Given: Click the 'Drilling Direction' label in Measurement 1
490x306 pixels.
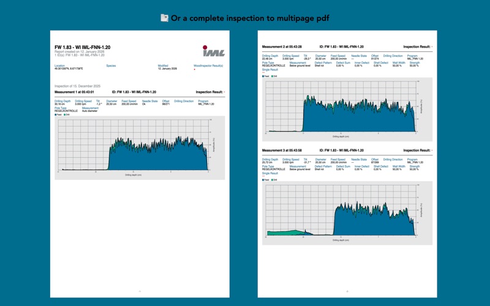Looking at the screenshot, I should tap(184, 101).
